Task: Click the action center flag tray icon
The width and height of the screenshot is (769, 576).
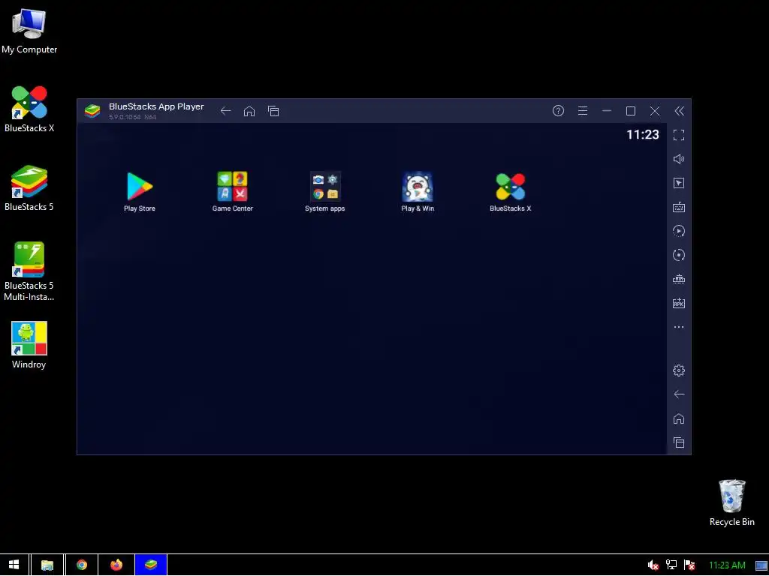Action: [689, 565]
